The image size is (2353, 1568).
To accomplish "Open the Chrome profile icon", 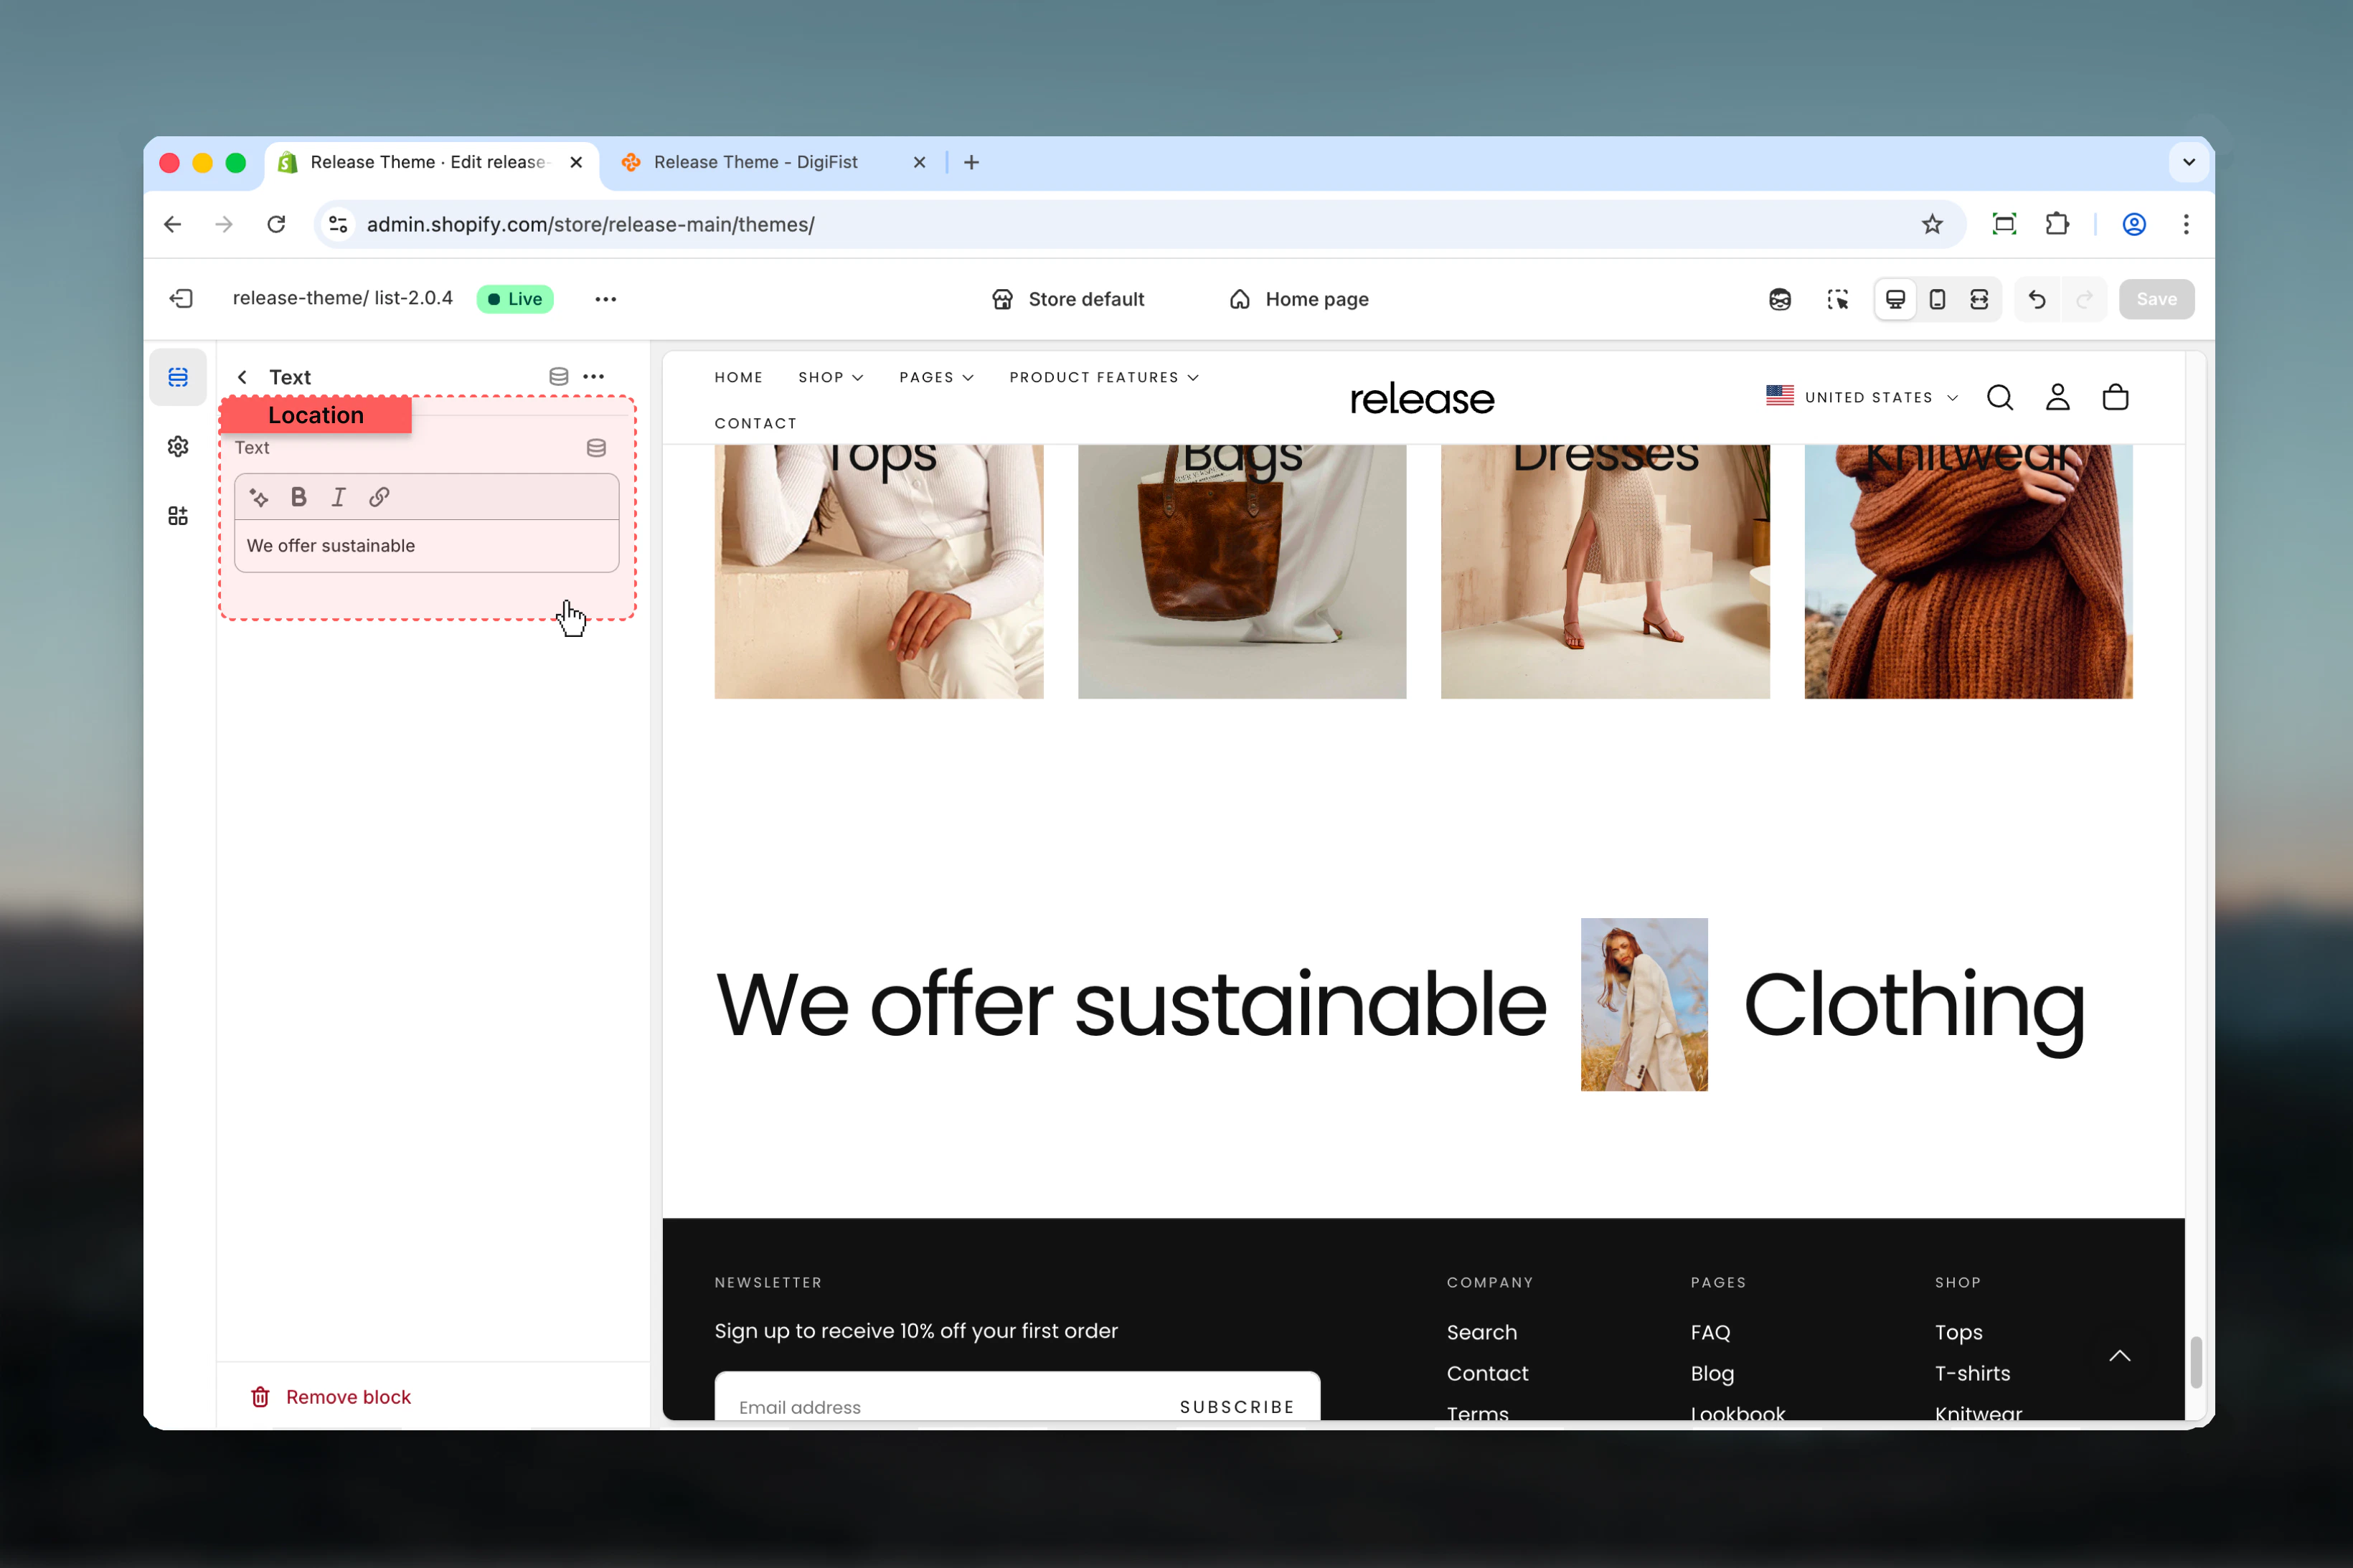I will [2133, 224].
